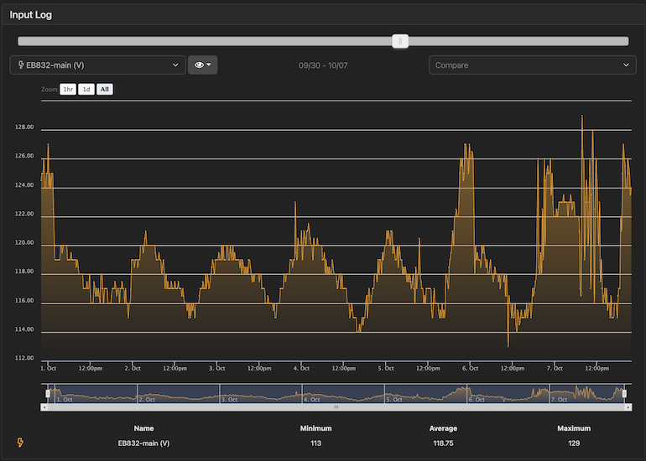
Task: Click the Maximum column header
Action: [574, 428]
